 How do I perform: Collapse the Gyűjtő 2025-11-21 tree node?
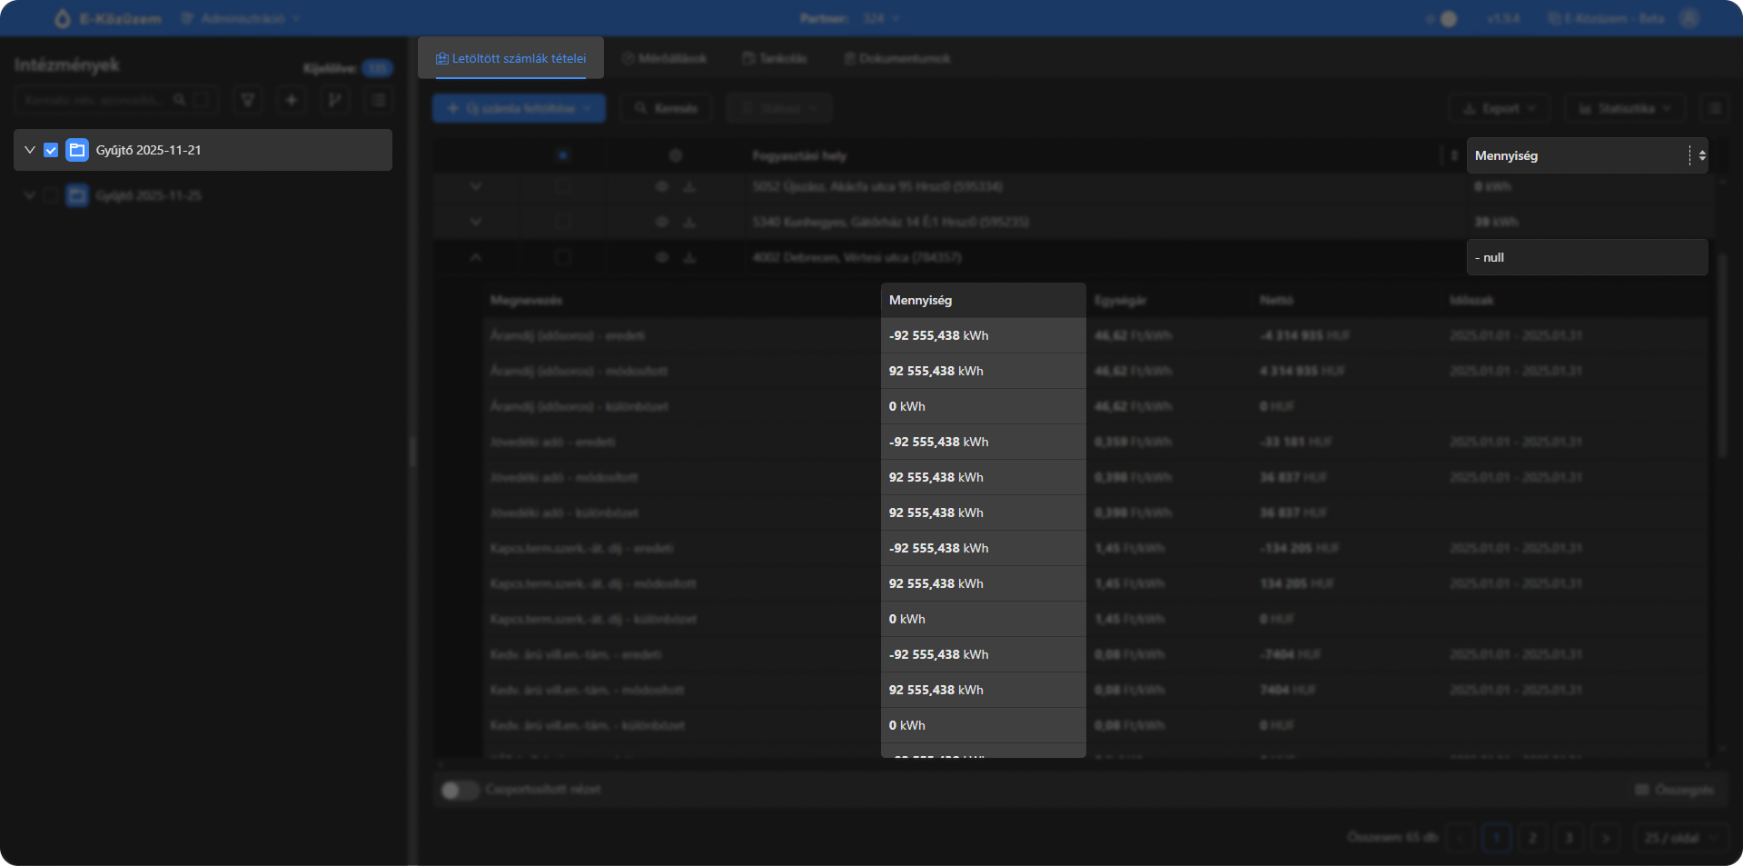point(30,150)
